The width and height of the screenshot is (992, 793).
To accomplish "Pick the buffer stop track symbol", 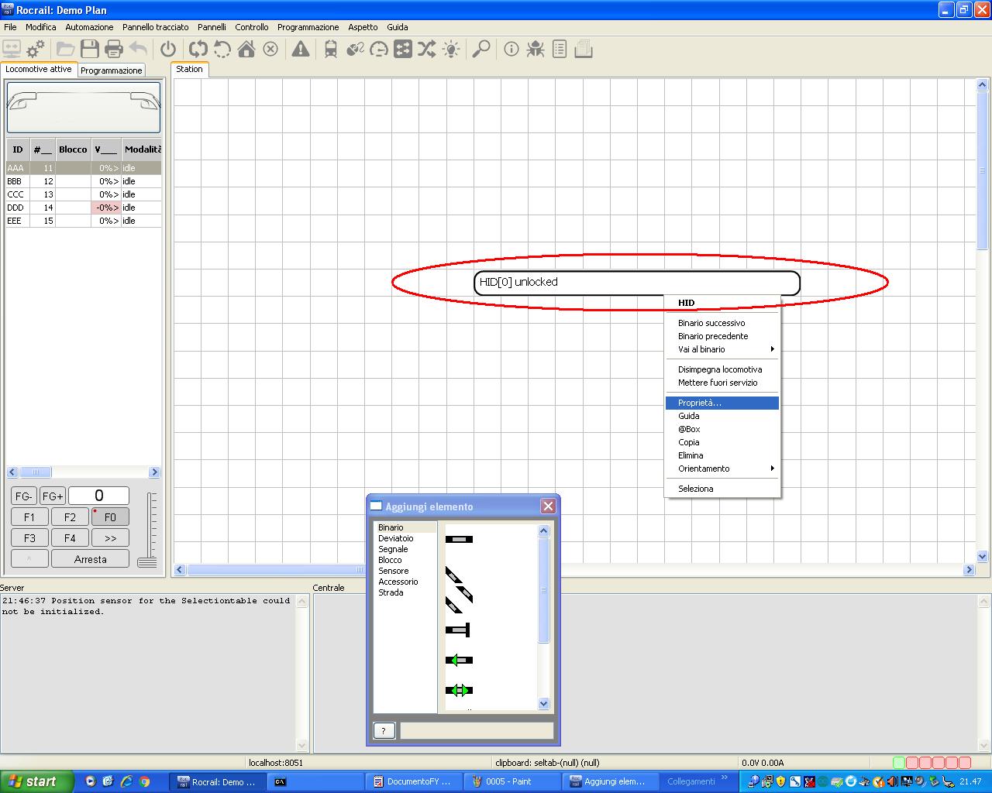I will point(458,630).
